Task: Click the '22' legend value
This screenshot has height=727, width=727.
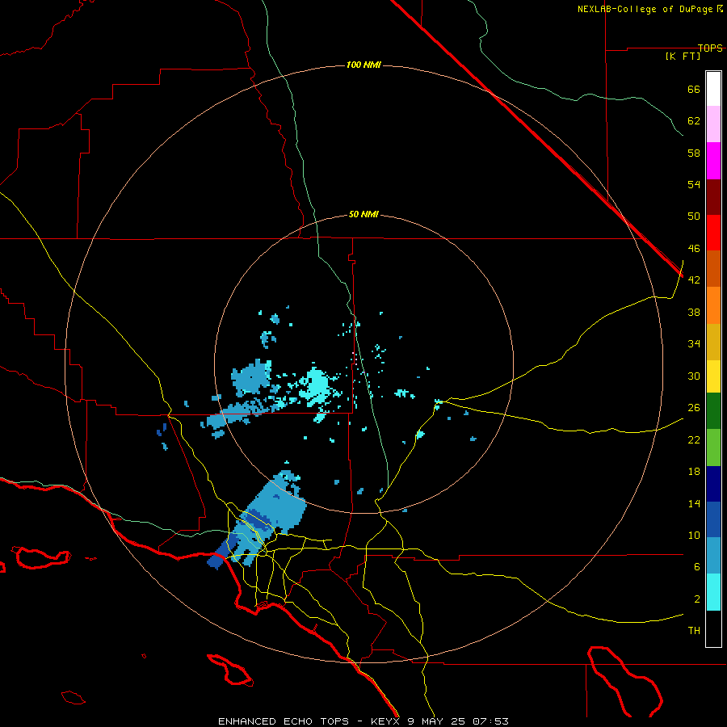Action: [694, 439]
